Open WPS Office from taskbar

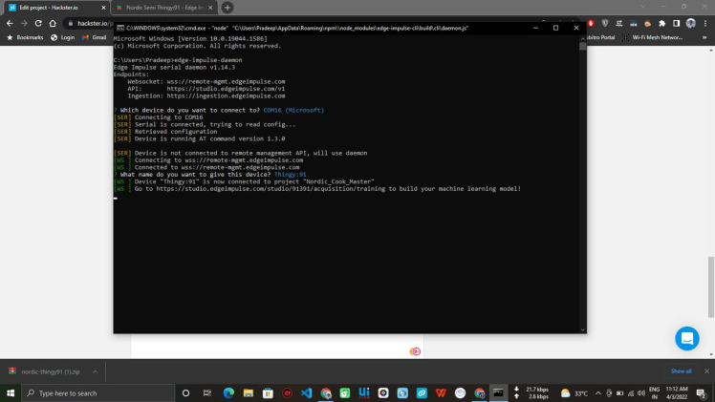(441, 392)
